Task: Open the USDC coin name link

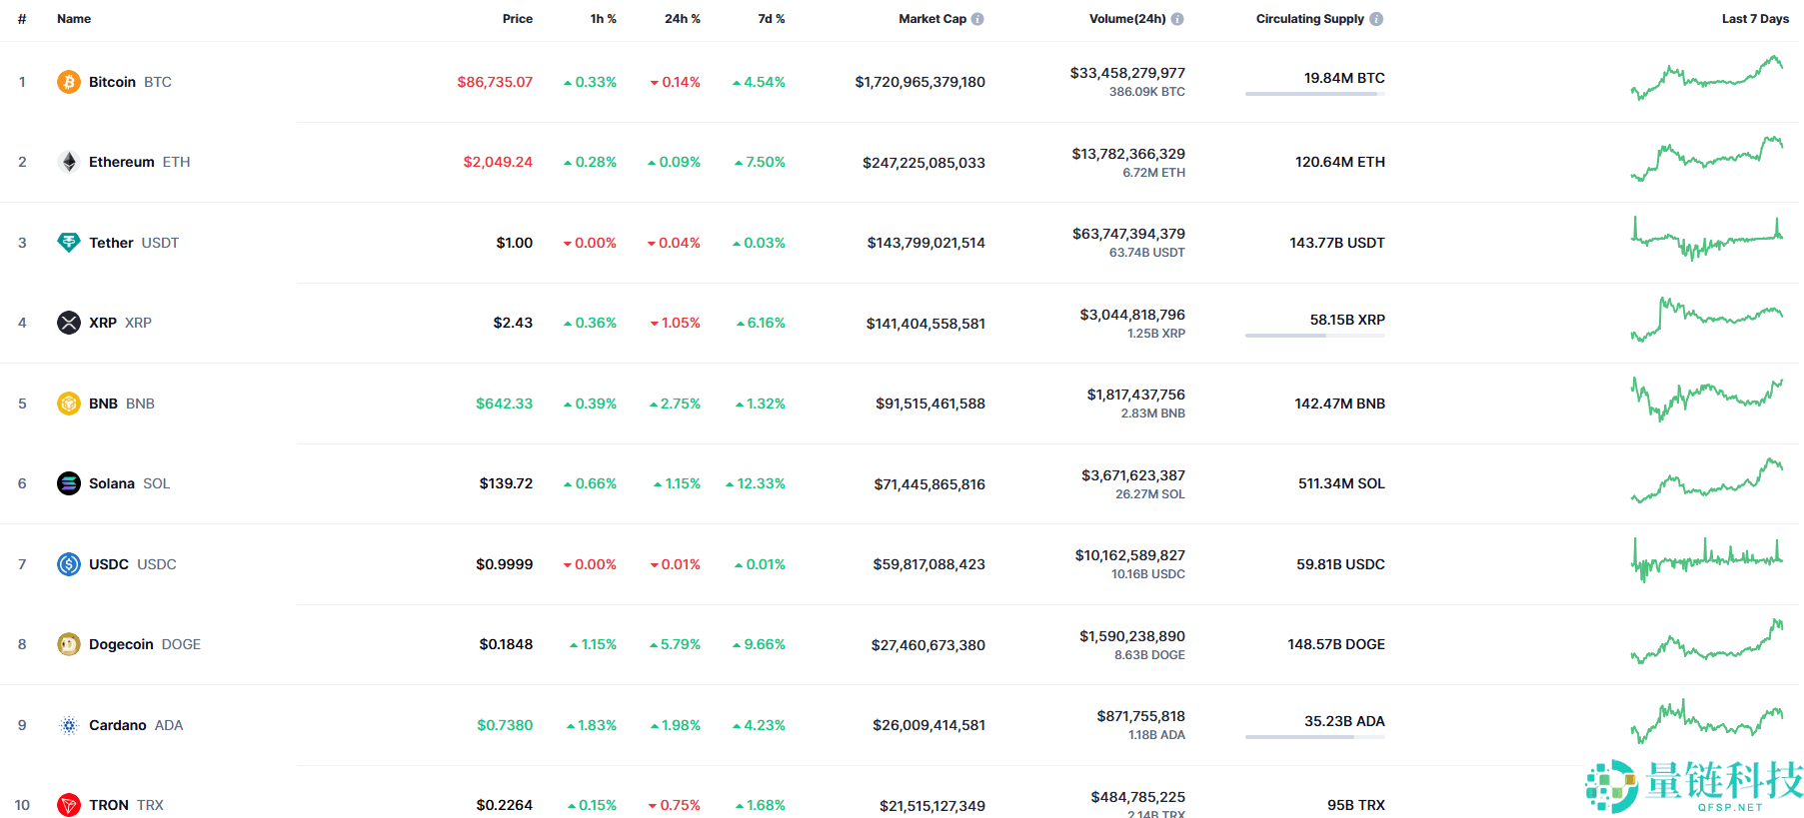Action: pyautogui.click(x=109, y=564)
